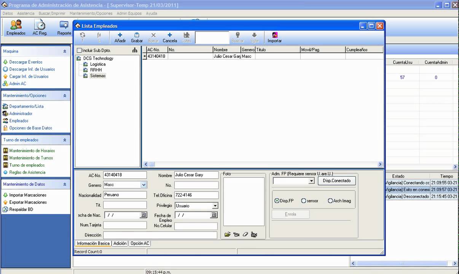Click the Enrola button
459x274 pixels.
(290, 214)
